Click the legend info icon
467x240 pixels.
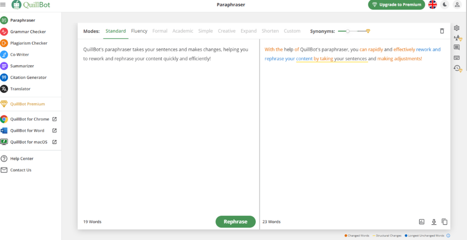(x=448, y=235)
